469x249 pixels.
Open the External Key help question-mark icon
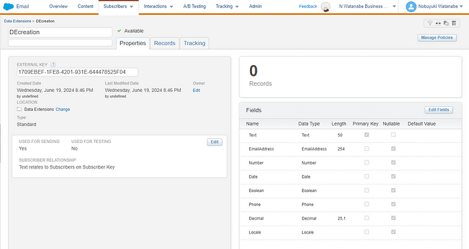53,64
